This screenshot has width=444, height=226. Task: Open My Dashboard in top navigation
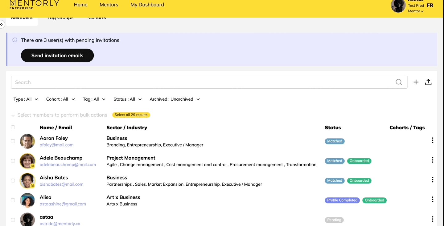coord(147,5)
